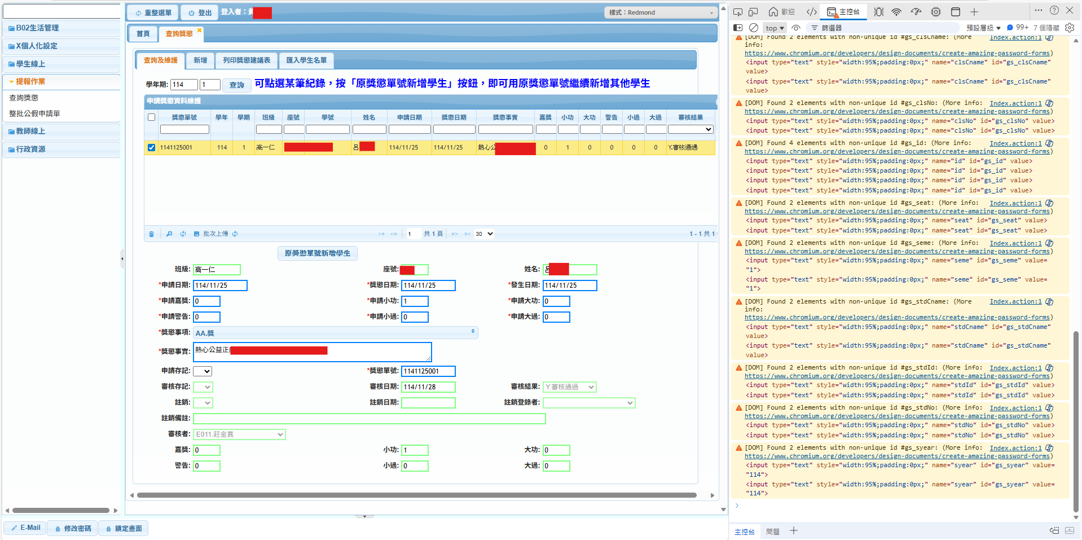Click the 原獎懲單號新增學生 button
The image size is (1082, 540).
tap(318, 253)
